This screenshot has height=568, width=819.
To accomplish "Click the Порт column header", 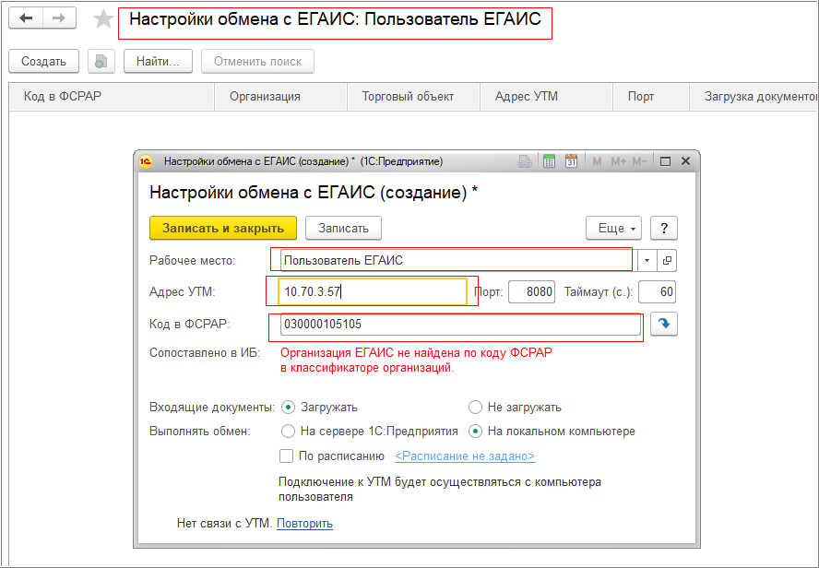I will [651, 97].
